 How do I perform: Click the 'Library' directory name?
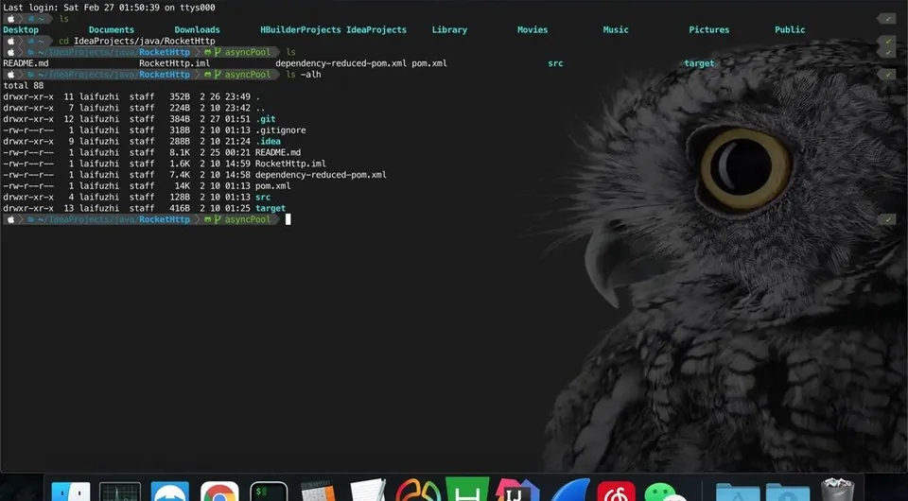449,29
